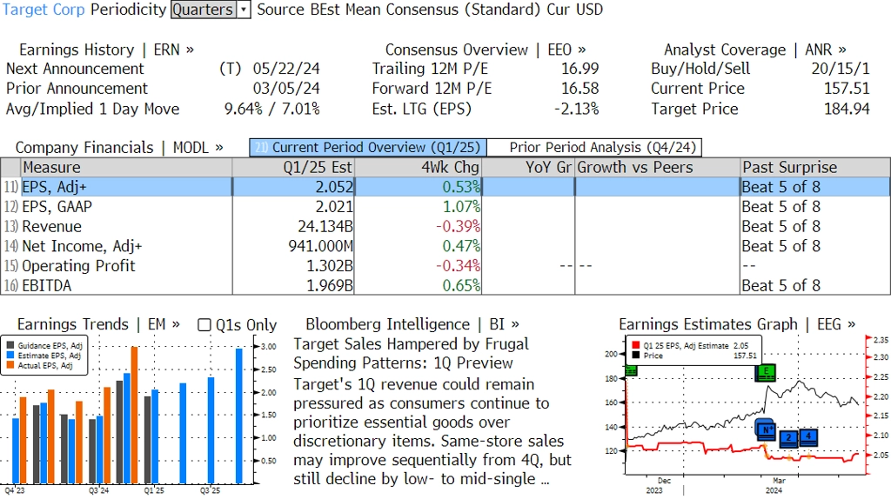The image size is (891, 499).
Task: Select the EPS, Adj+ row
Action: (445, 187)
